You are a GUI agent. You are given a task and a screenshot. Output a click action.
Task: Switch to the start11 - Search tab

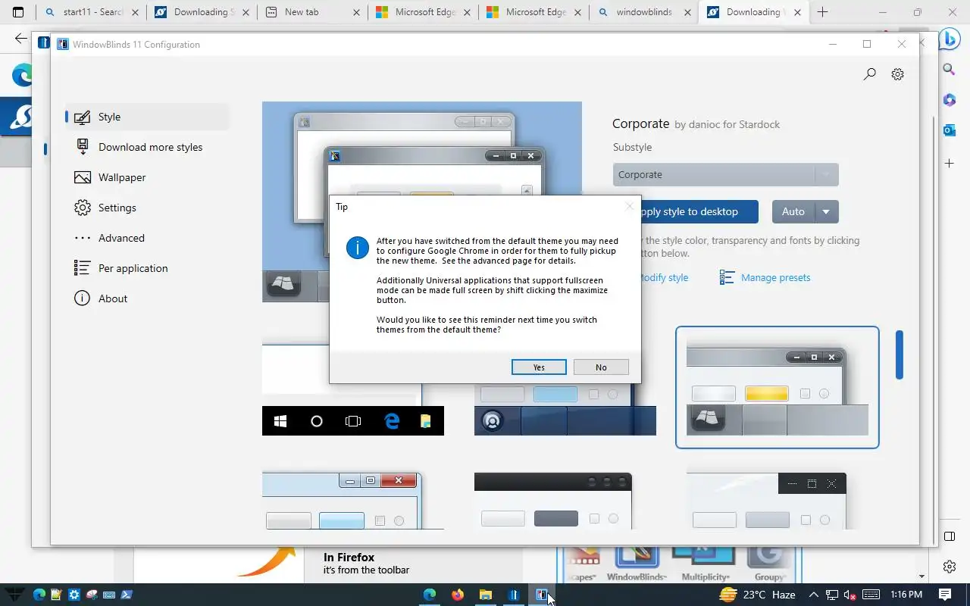click(x=91, y=12)
